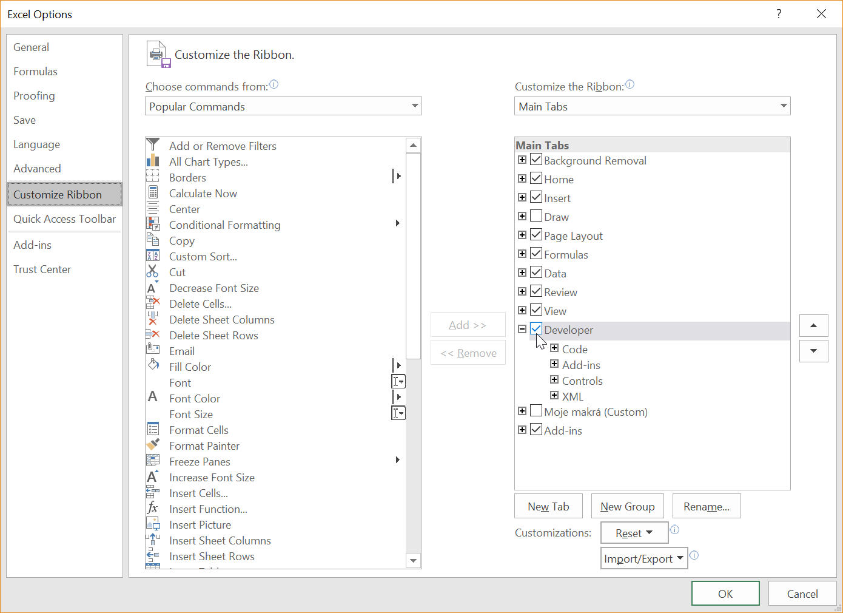Go to the Advanced options category

pos(64,169)
